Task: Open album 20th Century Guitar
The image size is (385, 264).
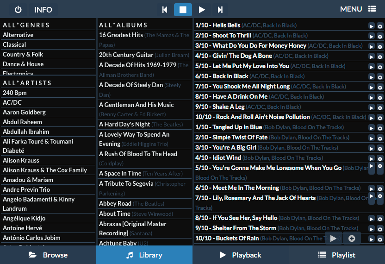Action: click(x=145, y=55)
